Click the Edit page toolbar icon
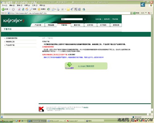 pyautogui.click(x=63, y=9)
